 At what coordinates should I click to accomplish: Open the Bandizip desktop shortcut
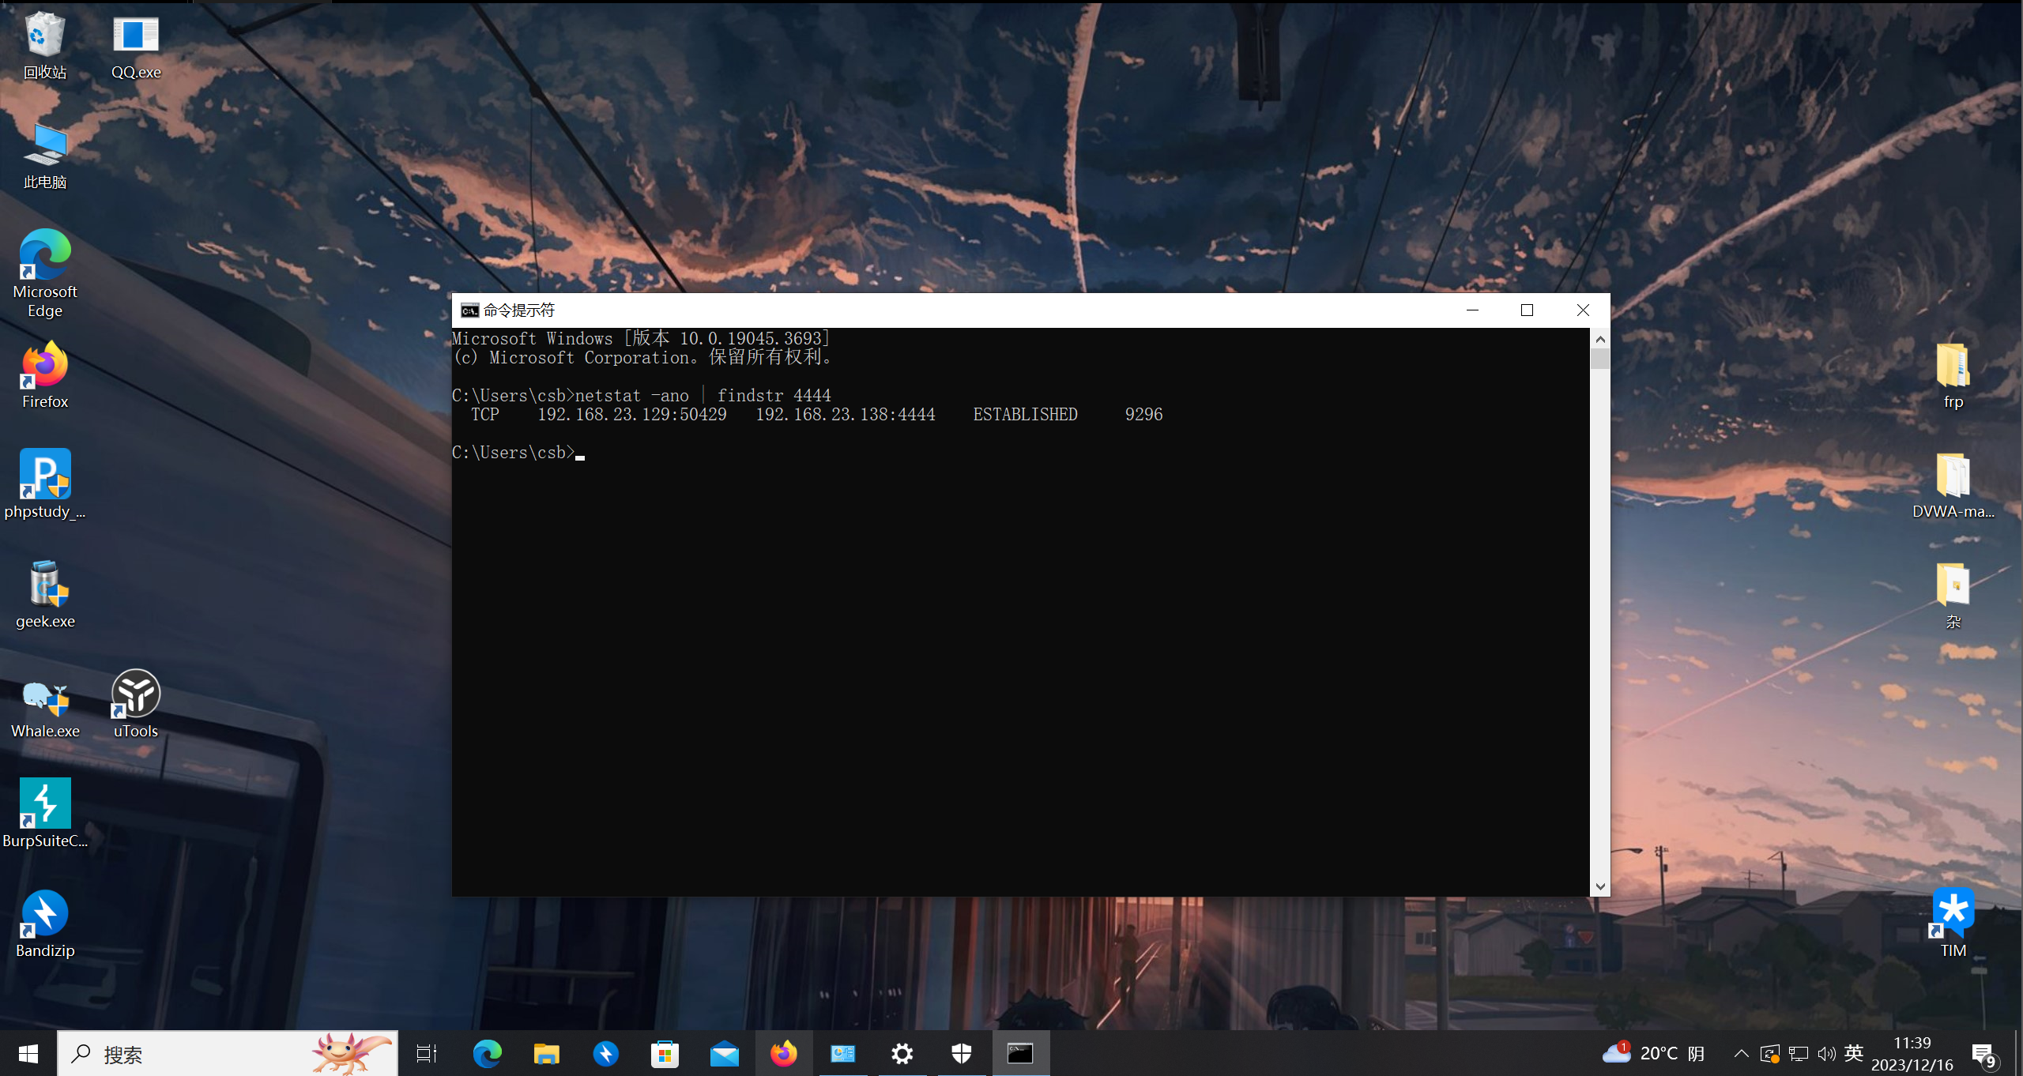click(45, 924)
